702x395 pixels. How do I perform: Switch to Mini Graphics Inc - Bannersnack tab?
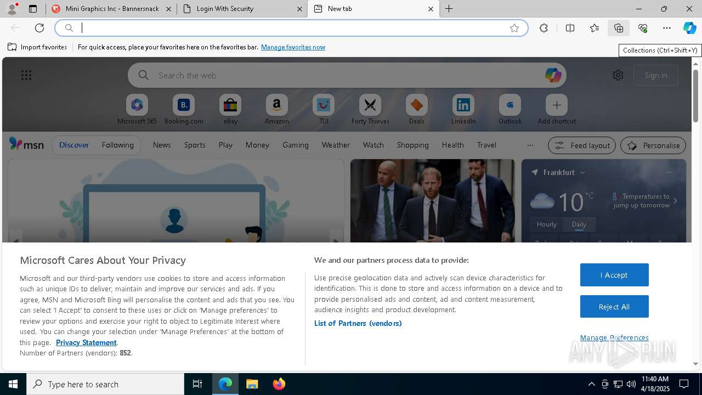[x=111, y=9]
